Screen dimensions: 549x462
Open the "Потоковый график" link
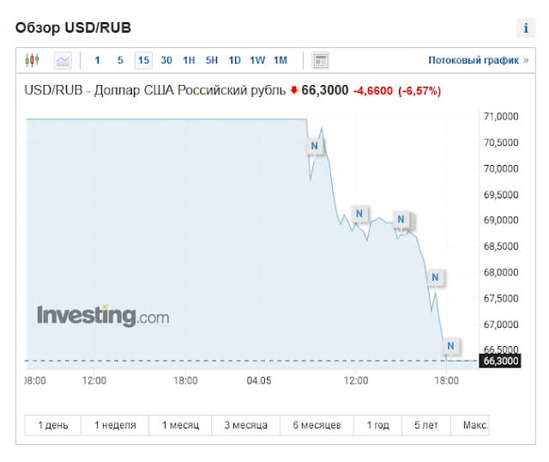[x=478, y=60]
